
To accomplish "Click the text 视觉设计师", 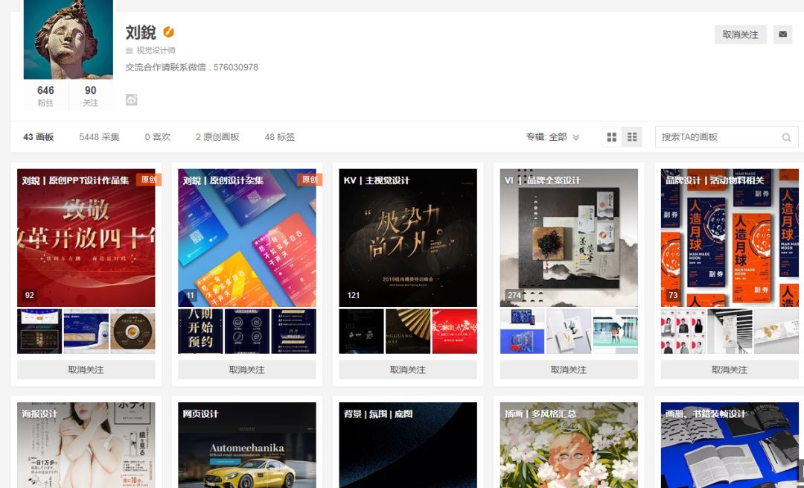I will point(156,50).
